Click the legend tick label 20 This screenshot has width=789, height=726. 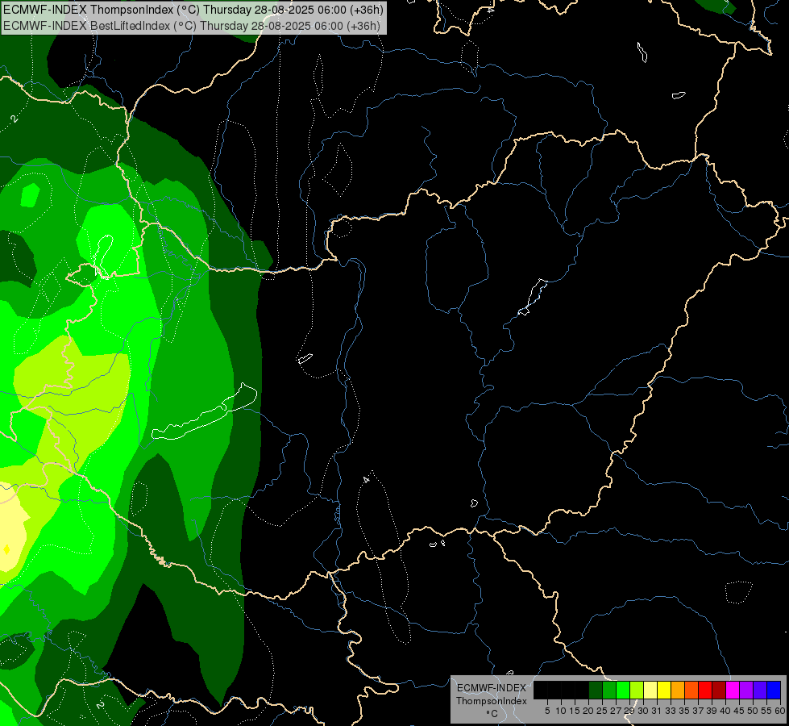coord(588,711)
